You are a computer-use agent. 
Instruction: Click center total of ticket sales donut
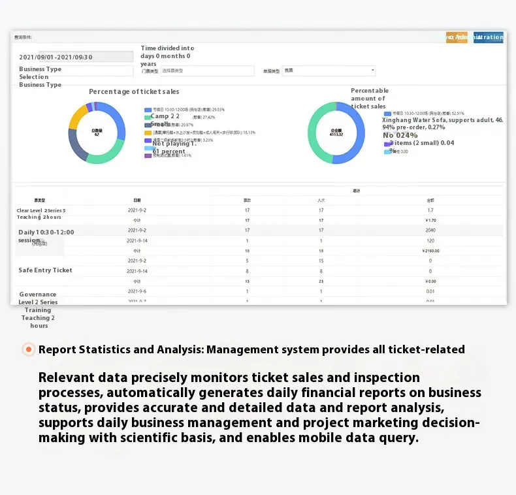click(97, 132)
